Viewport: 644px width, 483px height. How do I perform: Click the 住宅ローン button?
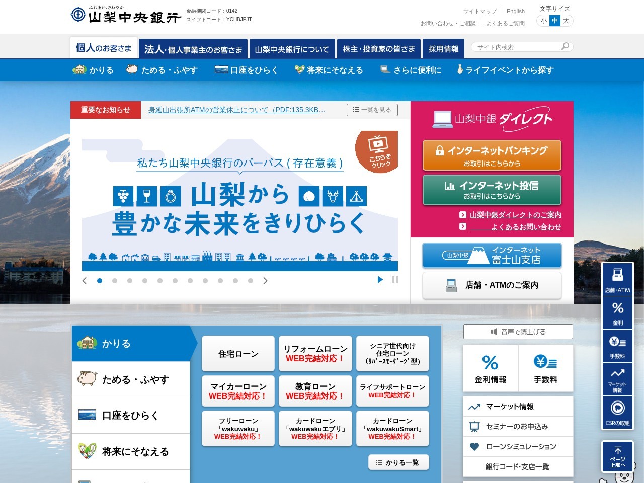[238, 354]
